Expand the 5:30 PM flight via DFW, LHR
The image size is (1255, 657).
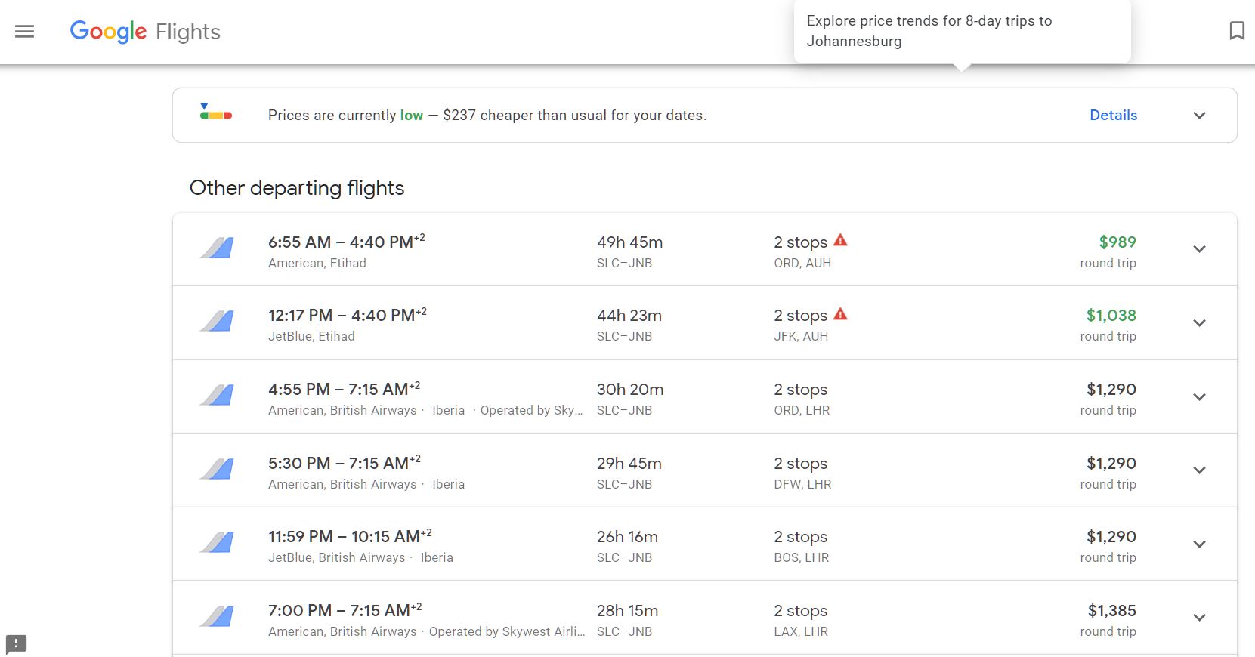(1199, 470)
